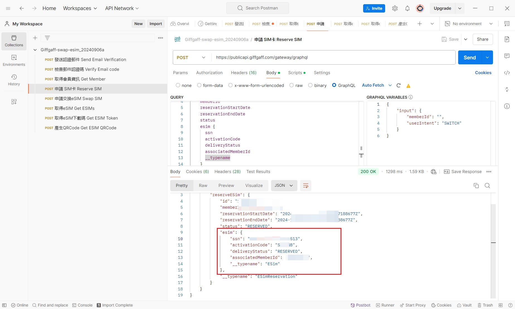The height and width of the screenshot is (309, 515).
Task: Open the History sidebar panel
Action: pyautogui.click(x=14, y=80)
